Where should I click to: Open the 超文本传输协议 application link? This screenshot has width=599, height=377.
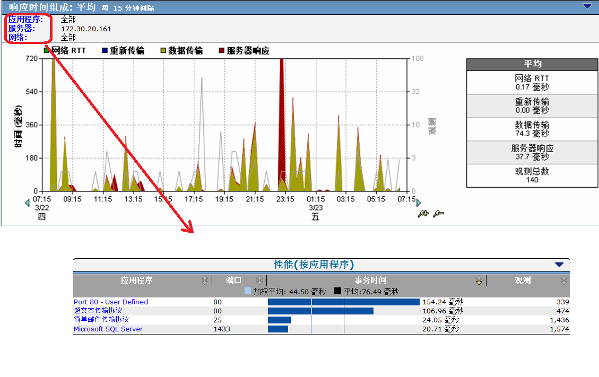pos(98,311)
